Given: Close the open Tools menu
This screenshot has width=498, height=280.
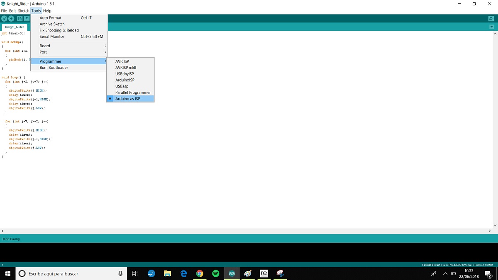Looking at the screenshot, I should coord(36,11).
